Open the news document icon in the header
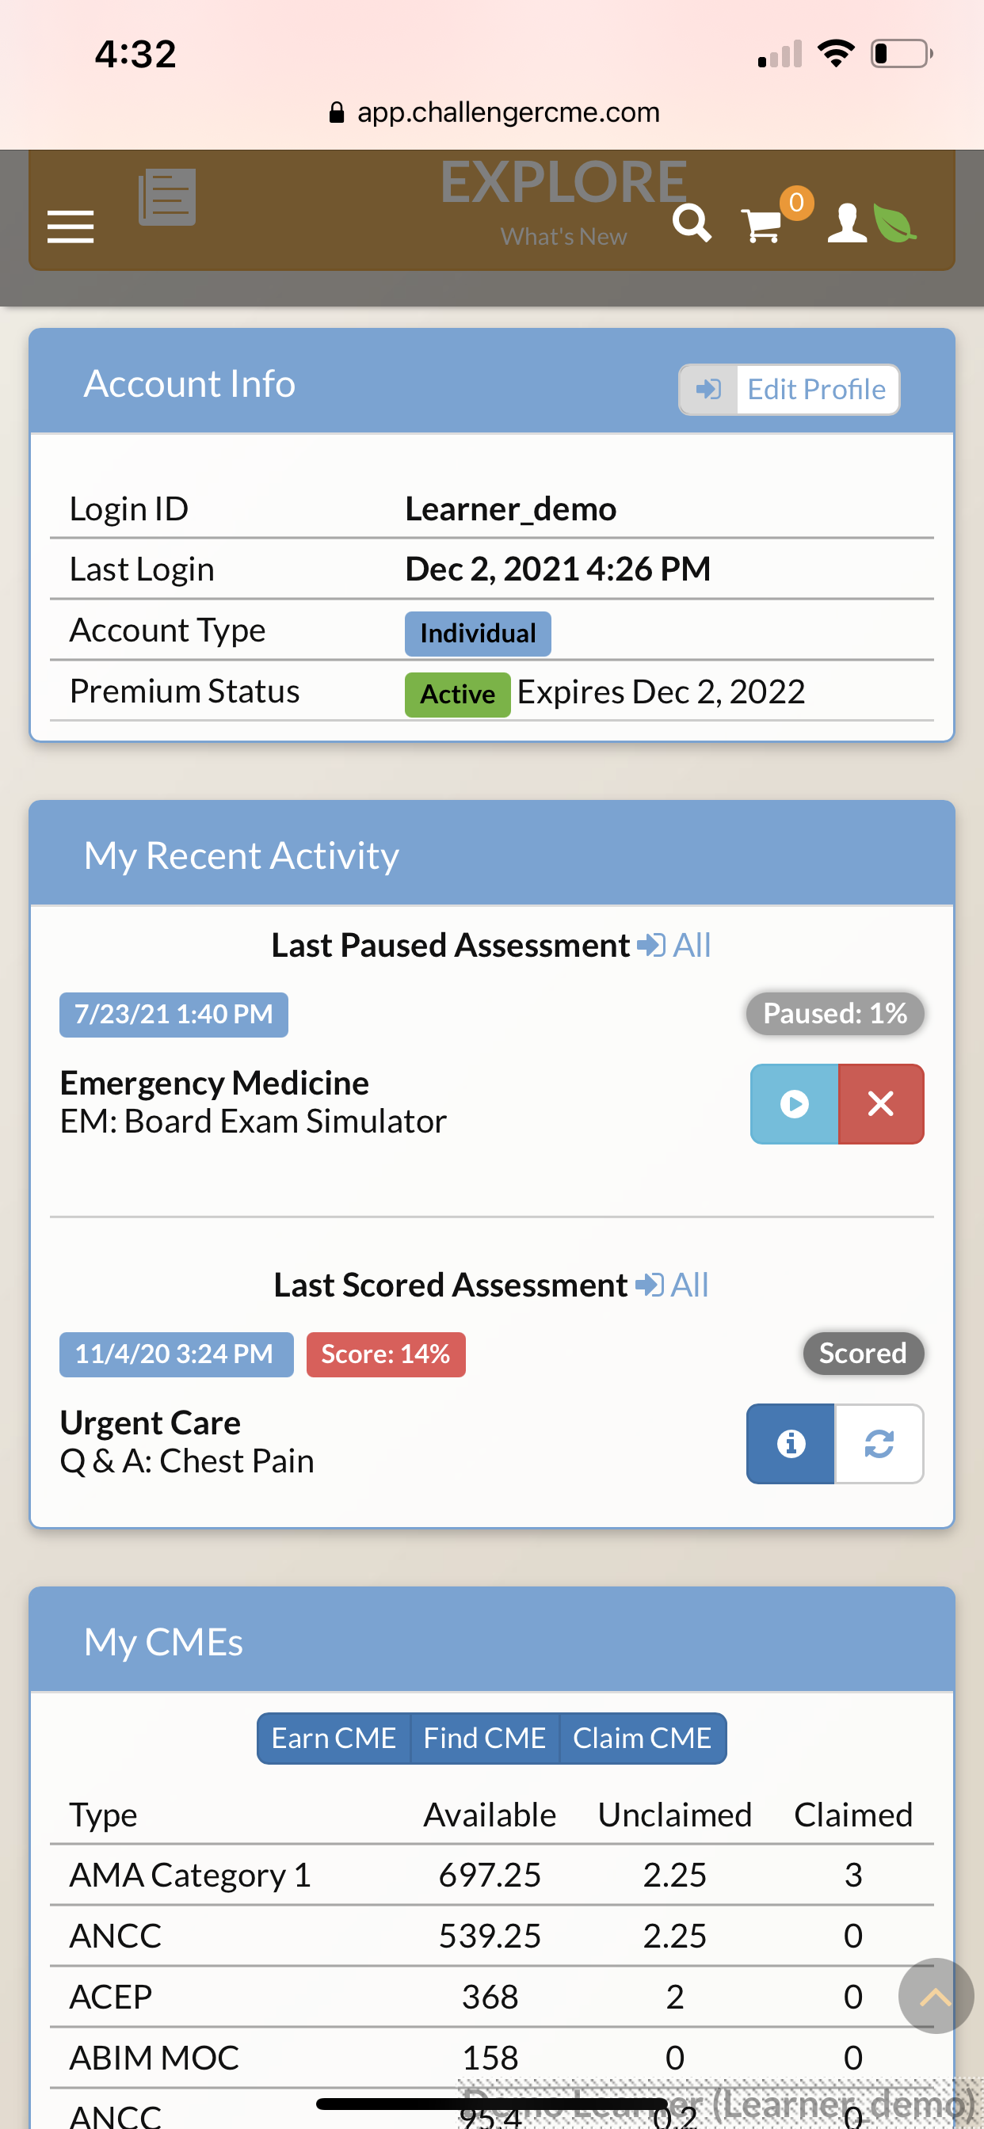This screenshot has height=2129, width=984. pyautogui.click(x=167, y=196)
